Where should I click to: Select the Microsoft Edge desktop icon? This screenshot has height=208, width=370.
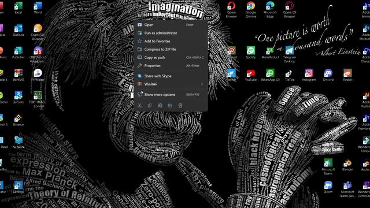270,10
